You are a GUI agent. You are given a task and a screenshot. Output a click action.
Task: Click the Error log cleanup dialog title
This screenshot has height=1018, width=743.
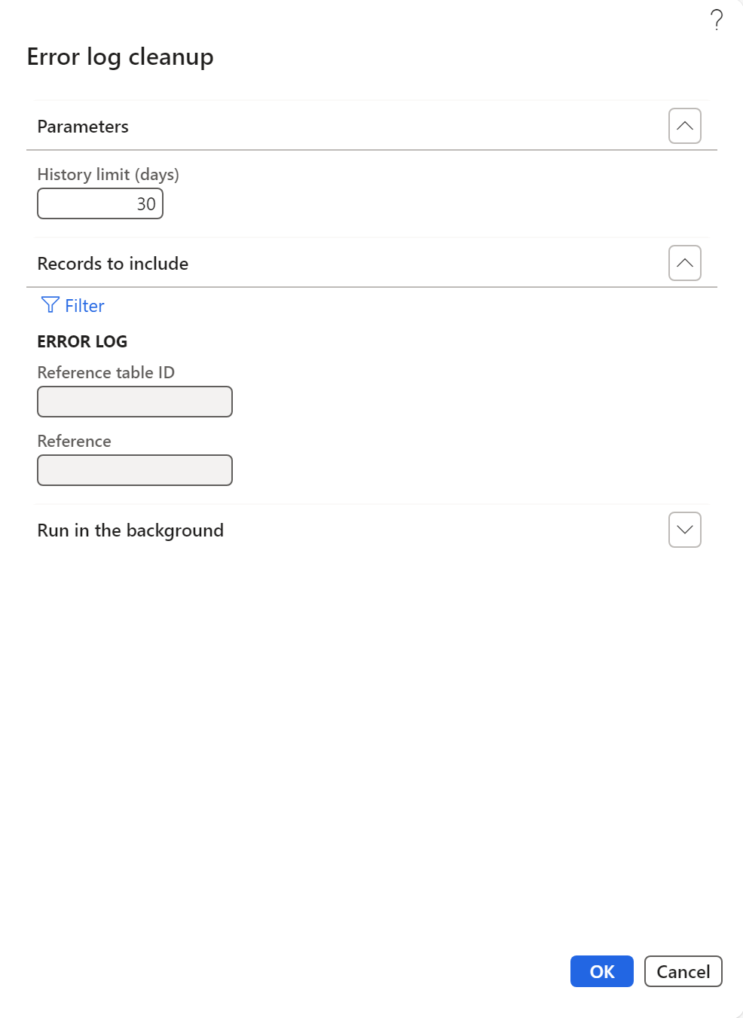click(120, 57)
